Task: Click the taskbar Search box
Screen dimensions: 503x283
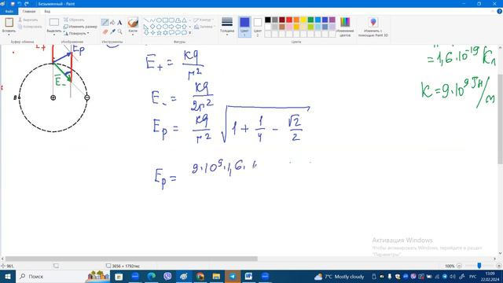Action: coord(63,276)
